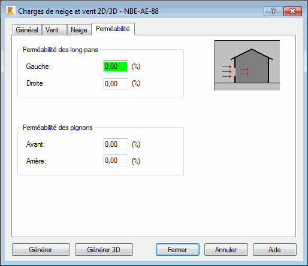Click the application logo icon in title bar
The height and width of the screenshot is (266, 308).
[x=11, y=11]
